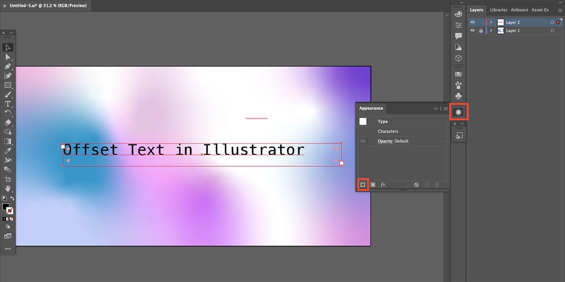Open the Appearance panel icon in dock
This screenshot has width=565, height=282.
(458, 112)
